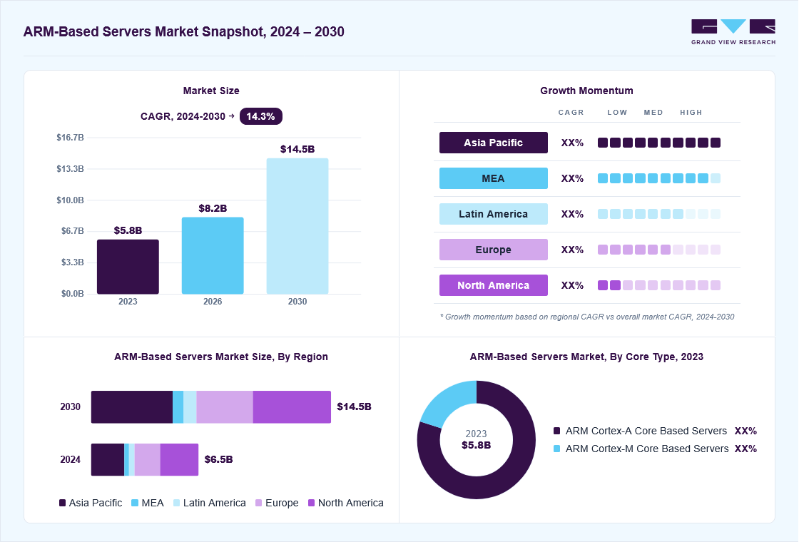Click the Europe momentum indicator squares
This screenshot has width=799, height=542.
pos(659,250)
